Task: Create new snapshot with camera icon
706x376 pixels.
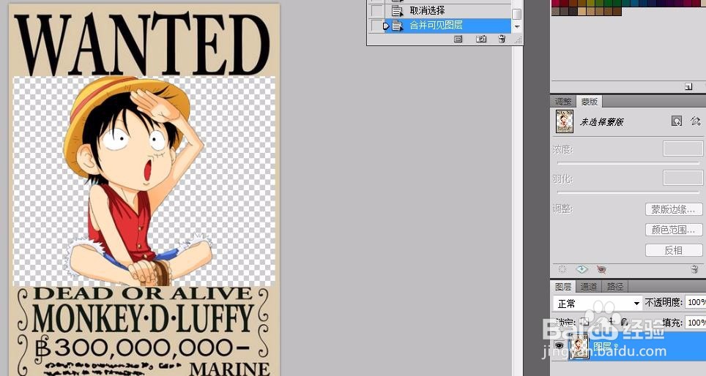Action: (x=481, y=39)
